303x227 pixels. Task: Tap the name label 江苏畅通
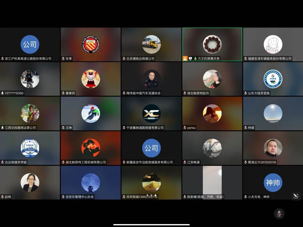(193, 162)
